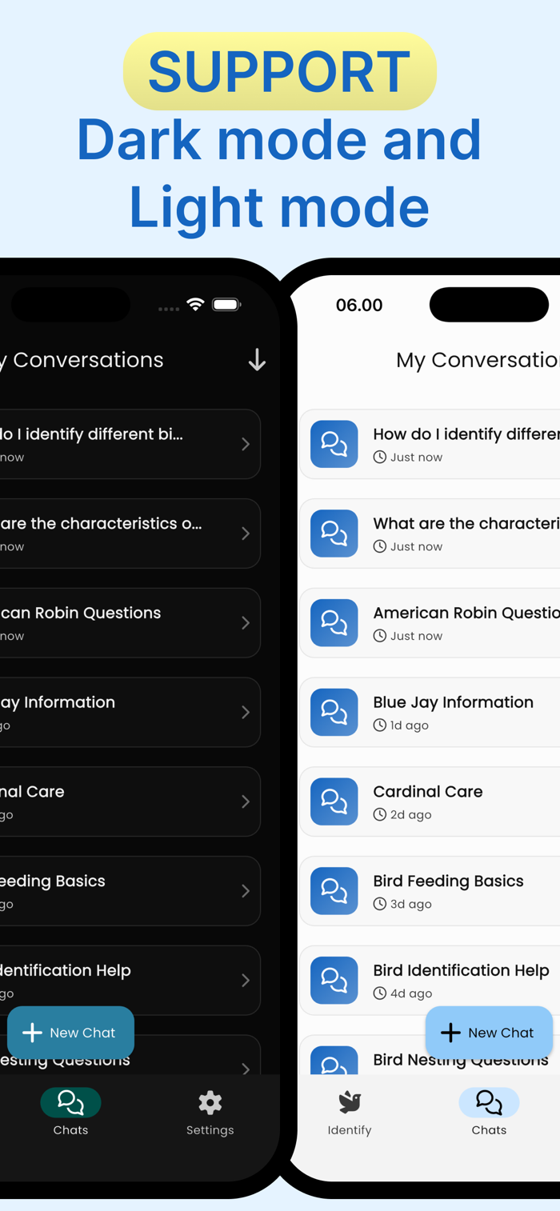
Task: Tap clock icon next to '1d ago'
Action: click(x=380, y=725)
